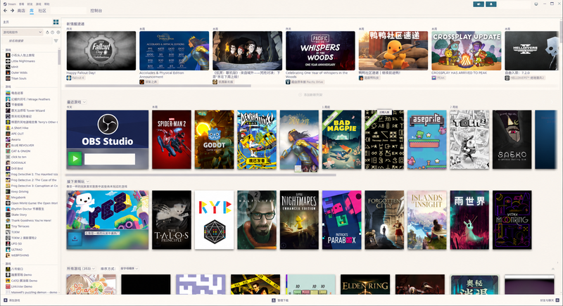Viewport: 563px width, 306px height.
Task: Click the Steam logo menu
Action: tap(10, 4)
